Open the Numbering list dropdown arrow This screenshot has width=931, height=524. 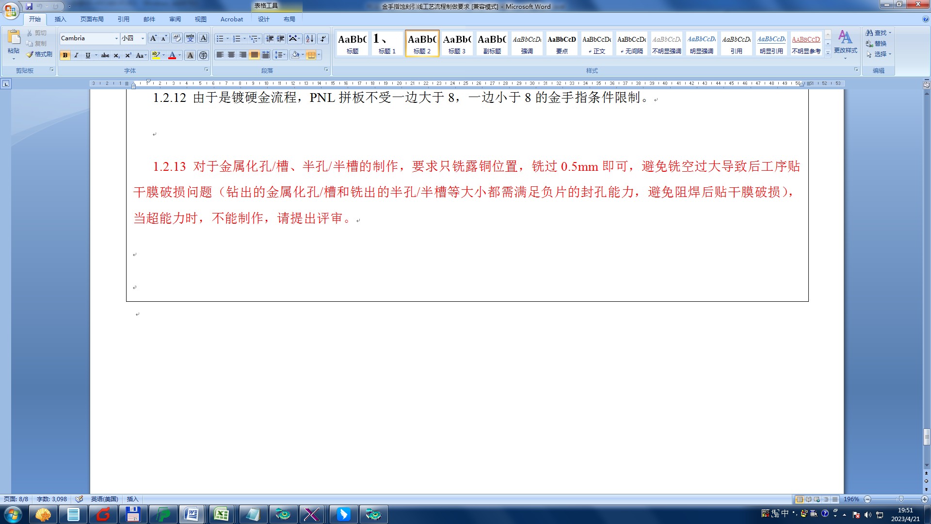click(244, 38)
